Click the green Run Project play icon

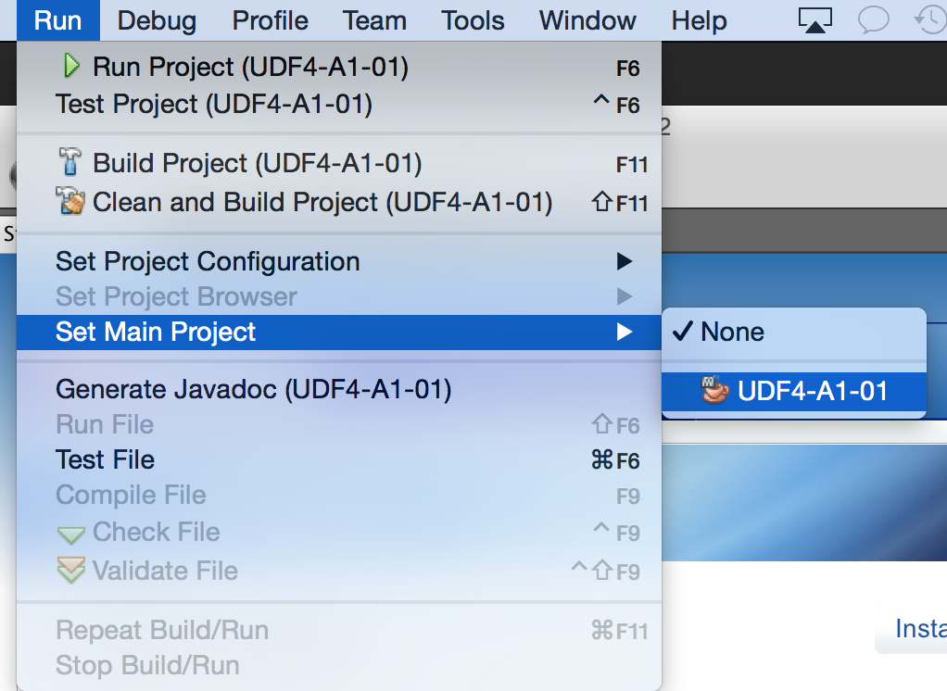(71, 66)
